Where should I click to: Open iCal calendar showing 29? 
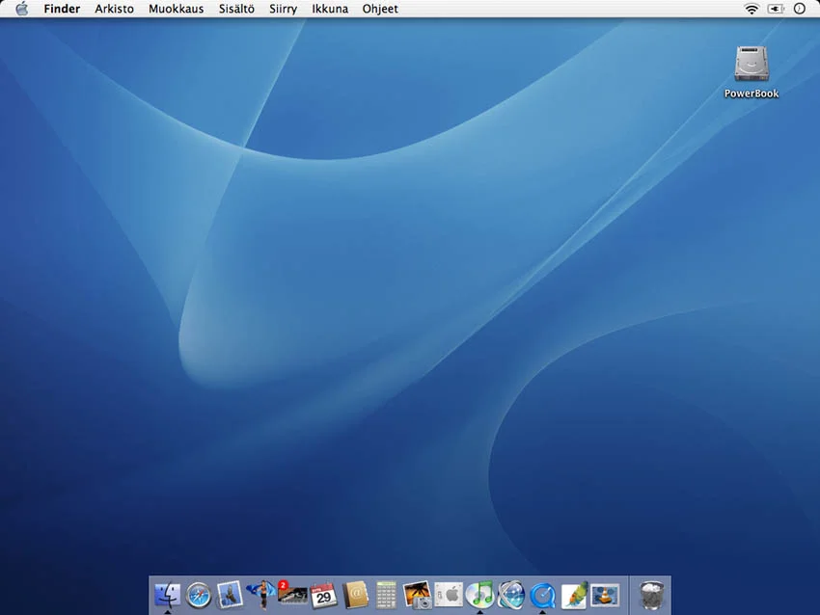pos(323,594)
